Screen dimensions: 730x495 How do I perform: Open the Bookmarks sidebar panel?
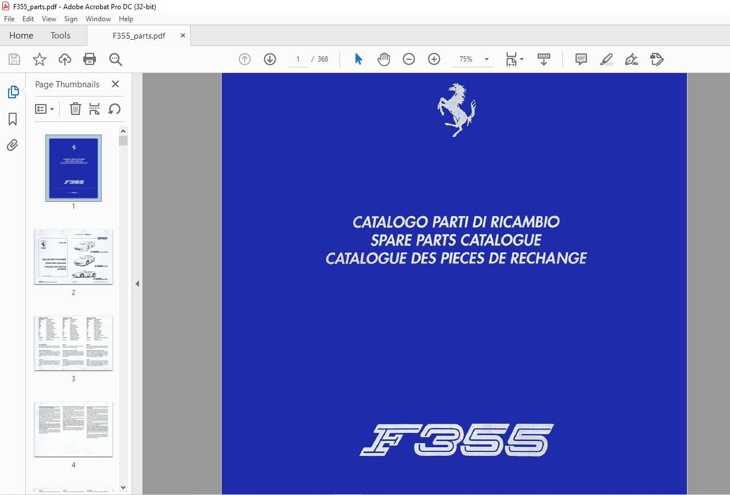(13, 119)
